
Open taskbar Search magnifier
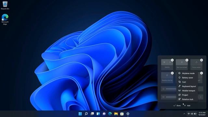click(x=86, y=114)
